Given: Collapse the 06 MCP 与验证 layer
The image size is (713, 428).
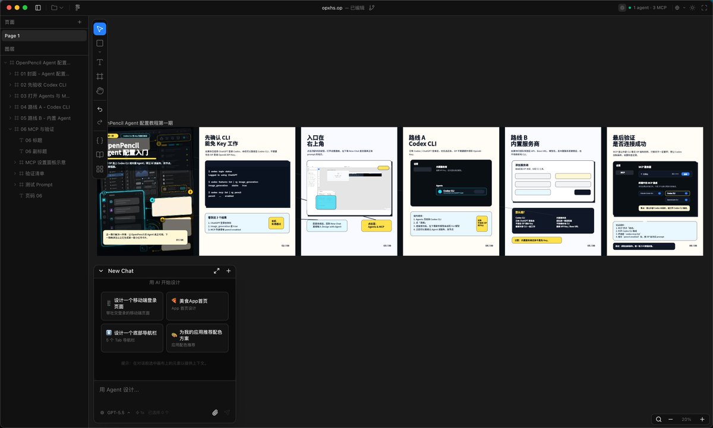Looking at the screenshot, I should pyautogui.click(x=10, y=129).
